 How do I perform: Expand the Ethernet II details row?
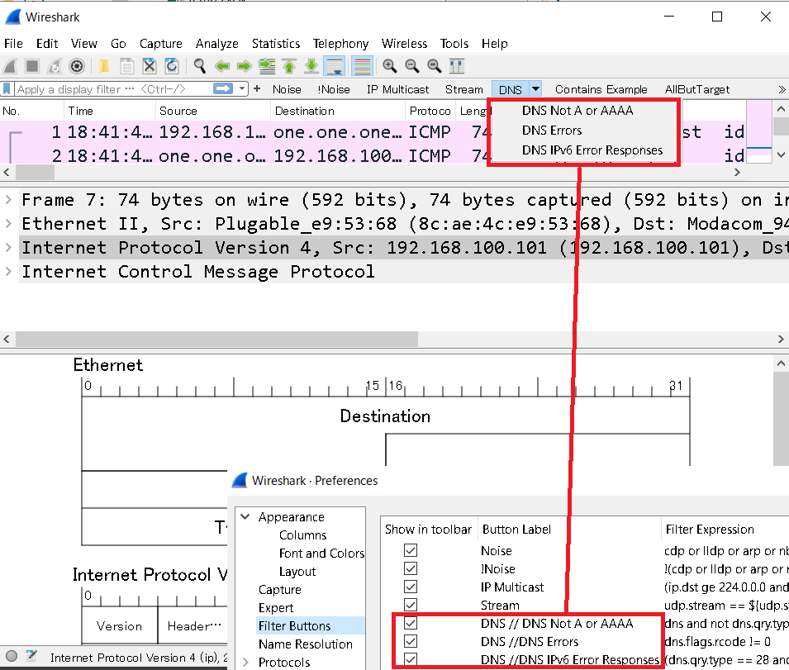tap(8, 223)
